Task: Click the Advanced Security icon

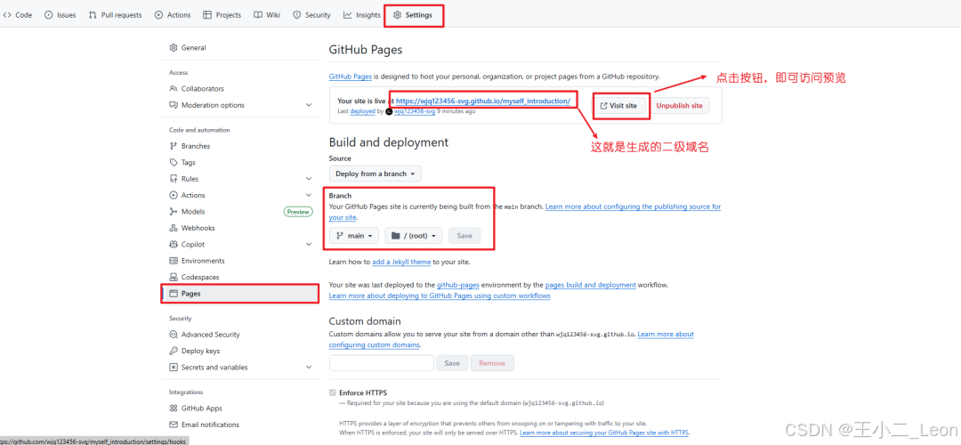Action: (174, 335)
